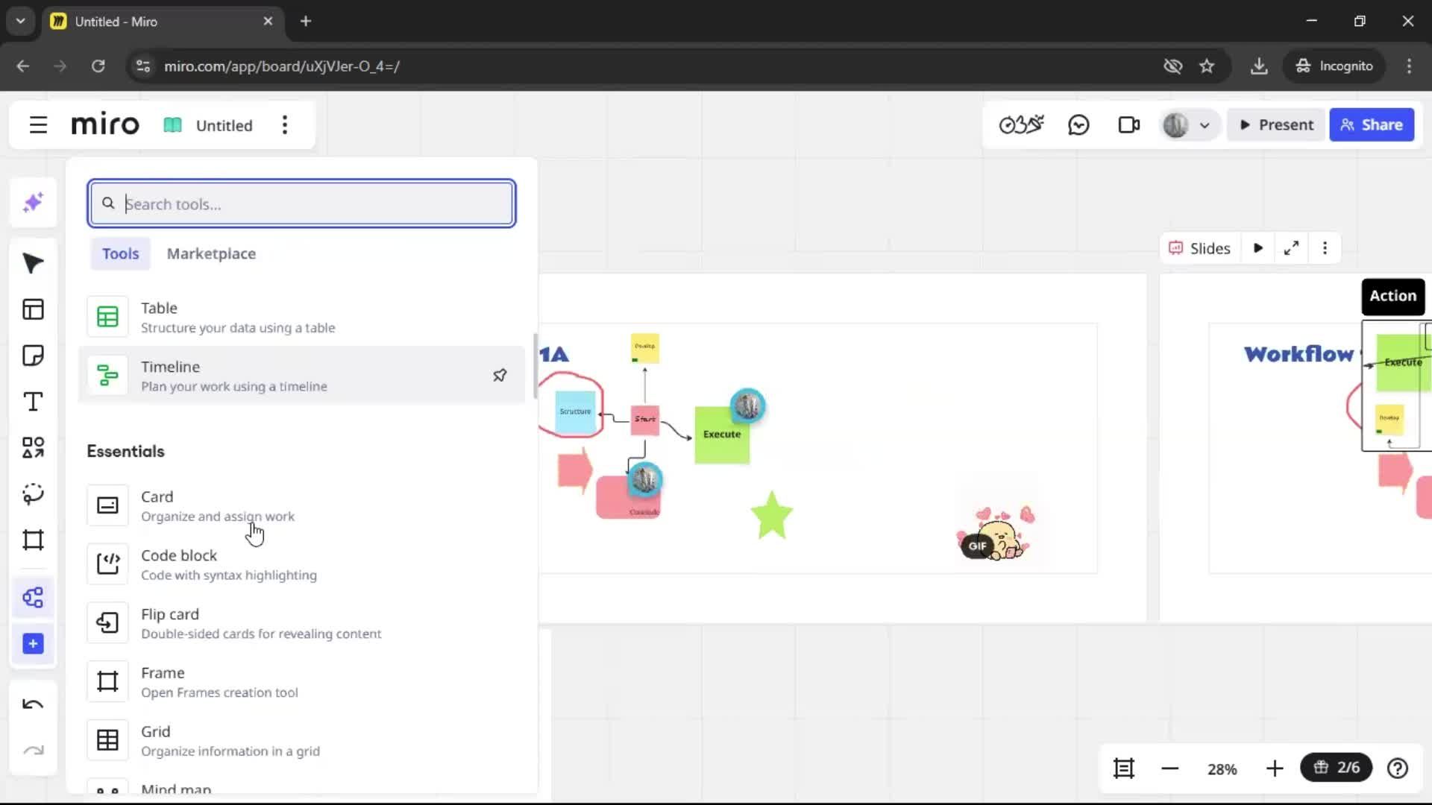
Task: Go back in browser history
Action: tap(22, 66)
